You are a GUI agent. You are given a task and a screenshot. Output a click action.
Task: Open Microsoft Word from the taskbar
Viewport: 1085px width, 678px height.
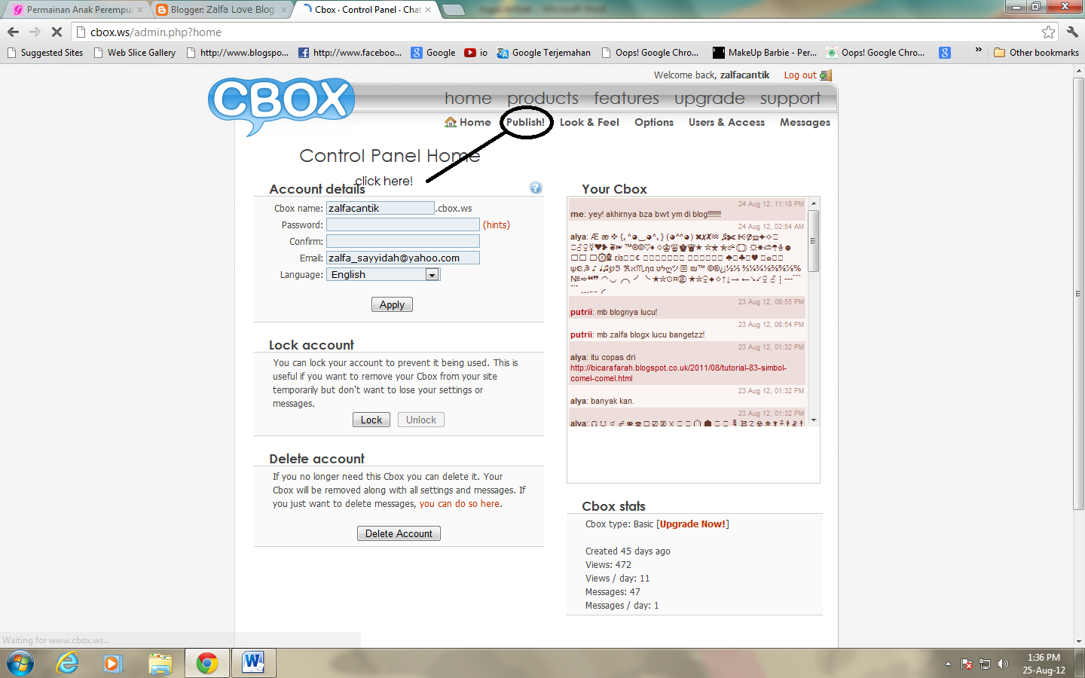(x=253, y=663)
